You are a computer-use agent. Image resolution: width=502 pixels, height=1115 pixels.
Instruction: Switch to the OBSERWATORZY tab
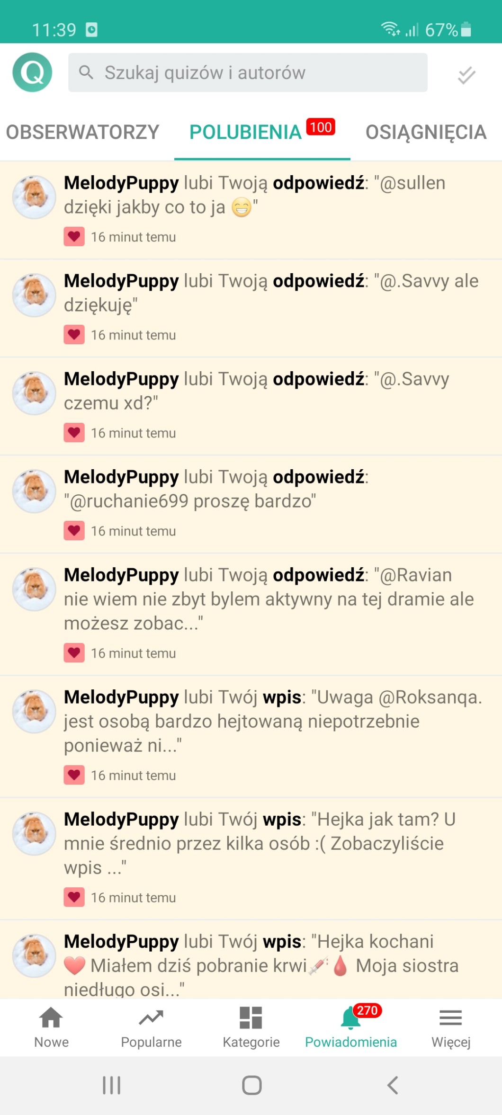click(x=82, y=132)
